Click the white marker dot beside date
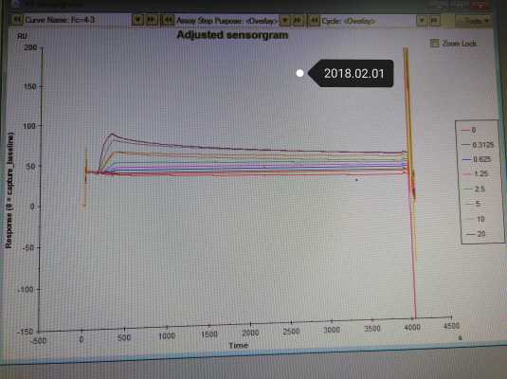This screenshot has height=379, width=507. 299,73
